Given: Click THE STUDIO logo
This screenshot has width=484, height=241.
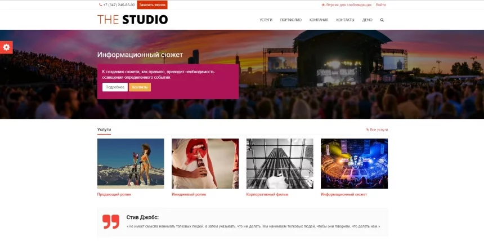Looking at the screenshot, I should [x=132, y=20].
